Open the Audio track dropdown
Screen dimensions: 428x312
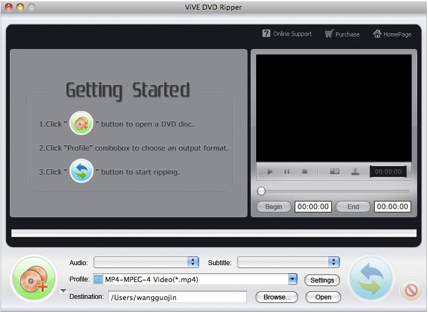pos(146,262)
